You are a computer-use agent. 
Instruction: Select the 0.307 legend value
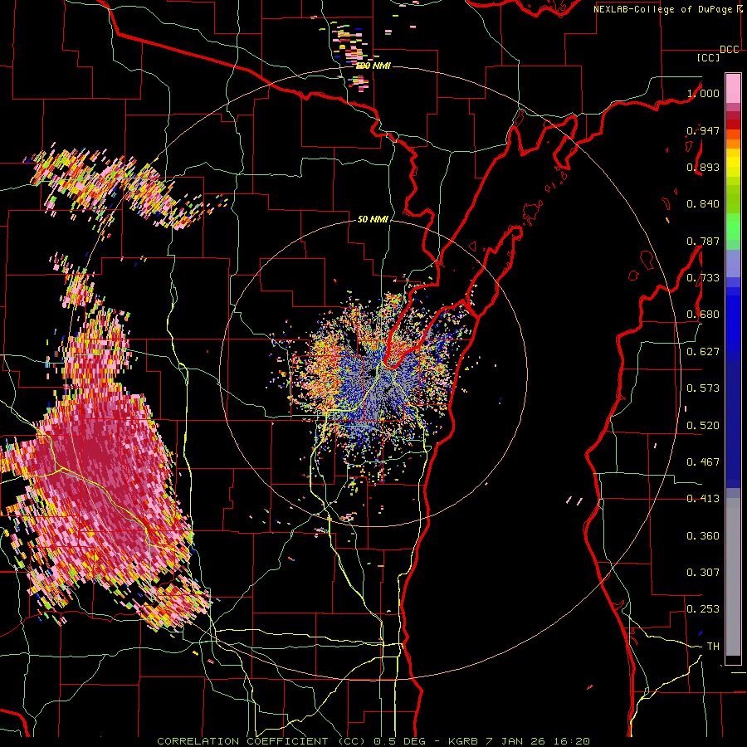click(x=703, y=573)
